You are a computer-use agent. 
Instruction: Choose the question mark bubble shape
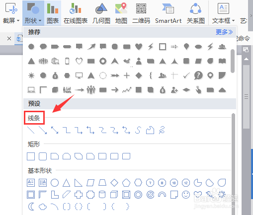198,75
